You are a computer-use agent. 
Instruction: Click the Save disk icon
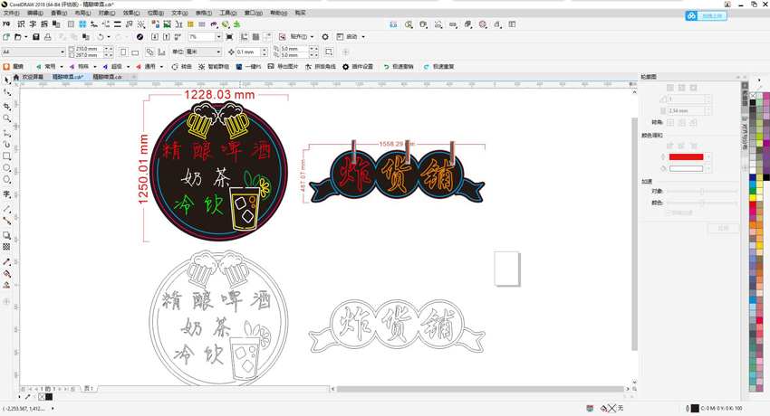(x=36, y=37)
